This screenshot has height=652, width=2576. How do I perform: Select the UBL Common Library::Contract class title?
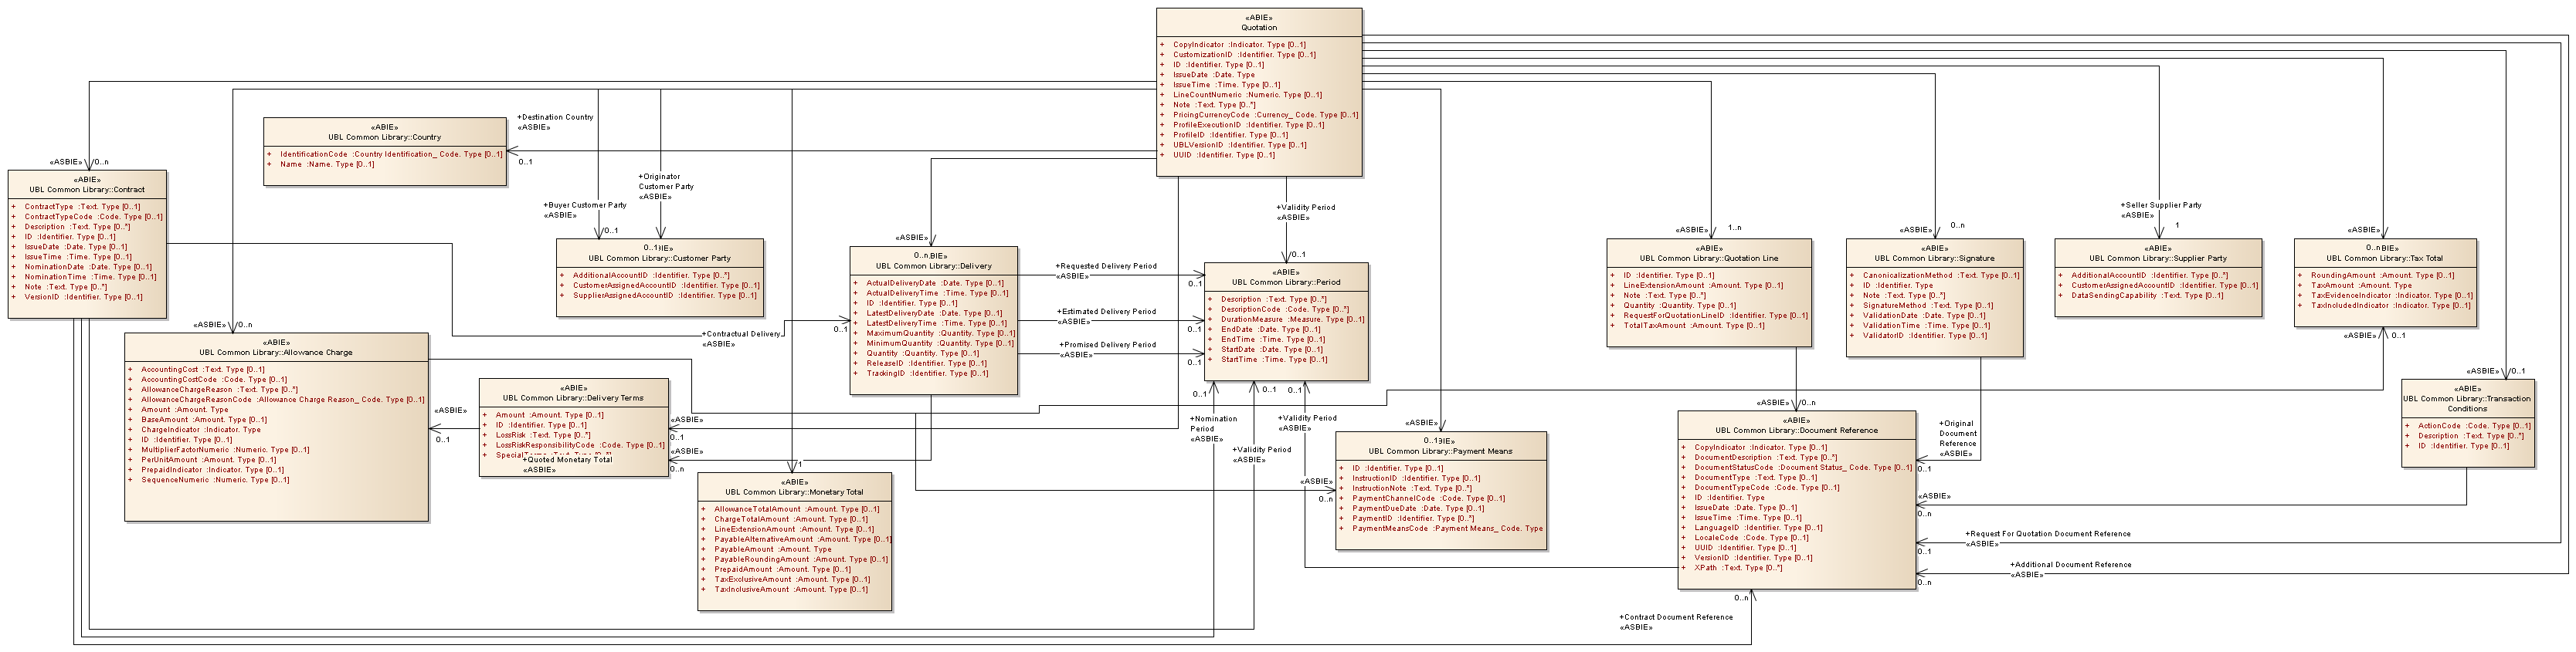[87, 190]
